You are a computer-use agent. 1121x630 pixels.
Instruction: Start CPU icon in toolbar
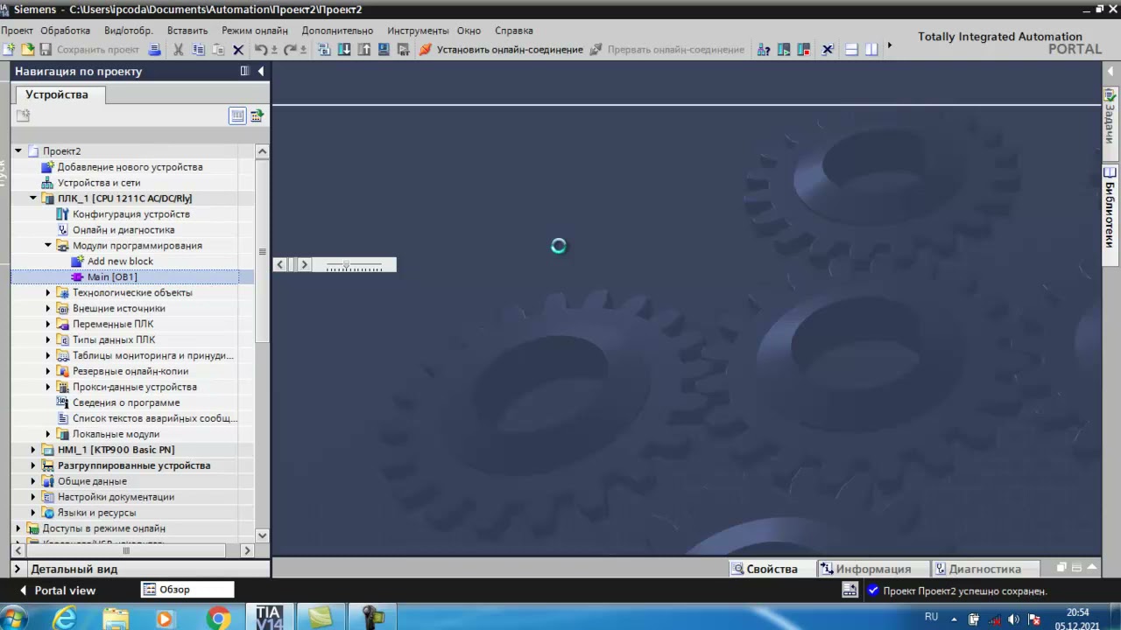(784, 50)
